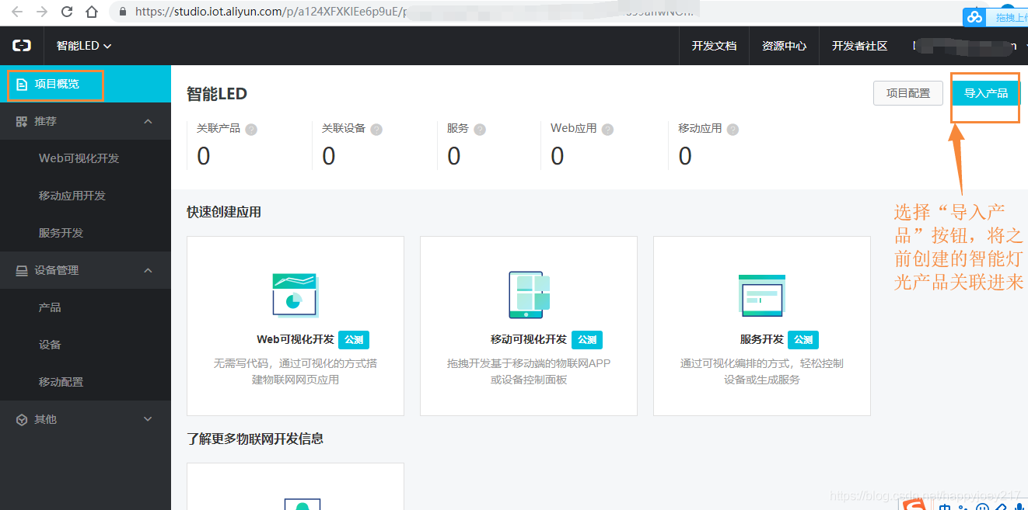The width and height of the screenshot is (1028, 510).
Task: Open 资源中心 in the top menu
Action: coord(784,46)
